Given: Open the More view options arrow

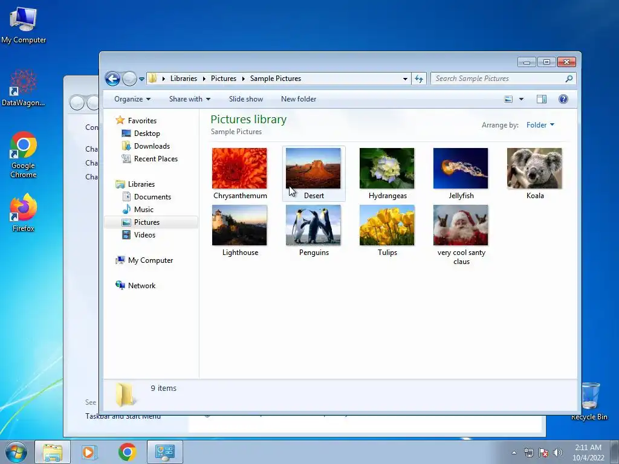Looking at the screenshot, I should click(x=521, y=99).
